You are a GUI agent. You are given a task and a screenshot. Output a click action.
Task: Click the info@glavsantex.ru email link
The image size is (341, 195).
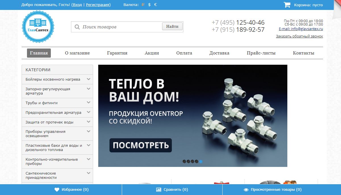[301, 29]
